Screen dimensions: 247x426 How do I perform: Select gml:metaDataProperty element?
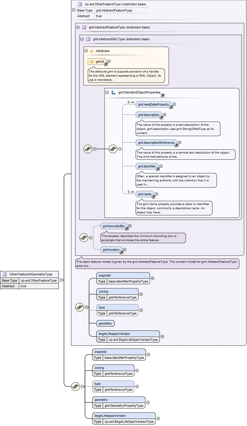[x=154, y=104]
